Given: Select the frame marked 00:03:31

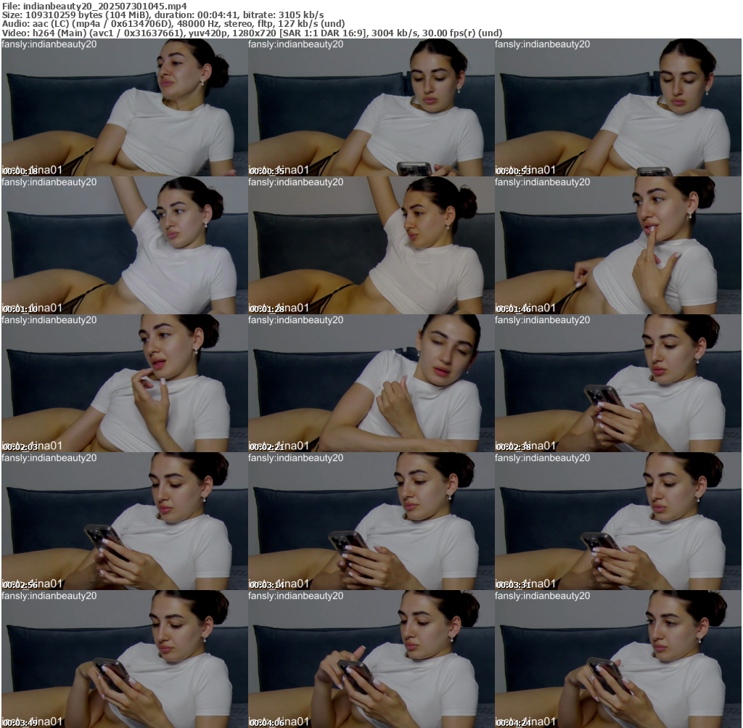Looking at the screenshot, I should (x=618, y=521).
